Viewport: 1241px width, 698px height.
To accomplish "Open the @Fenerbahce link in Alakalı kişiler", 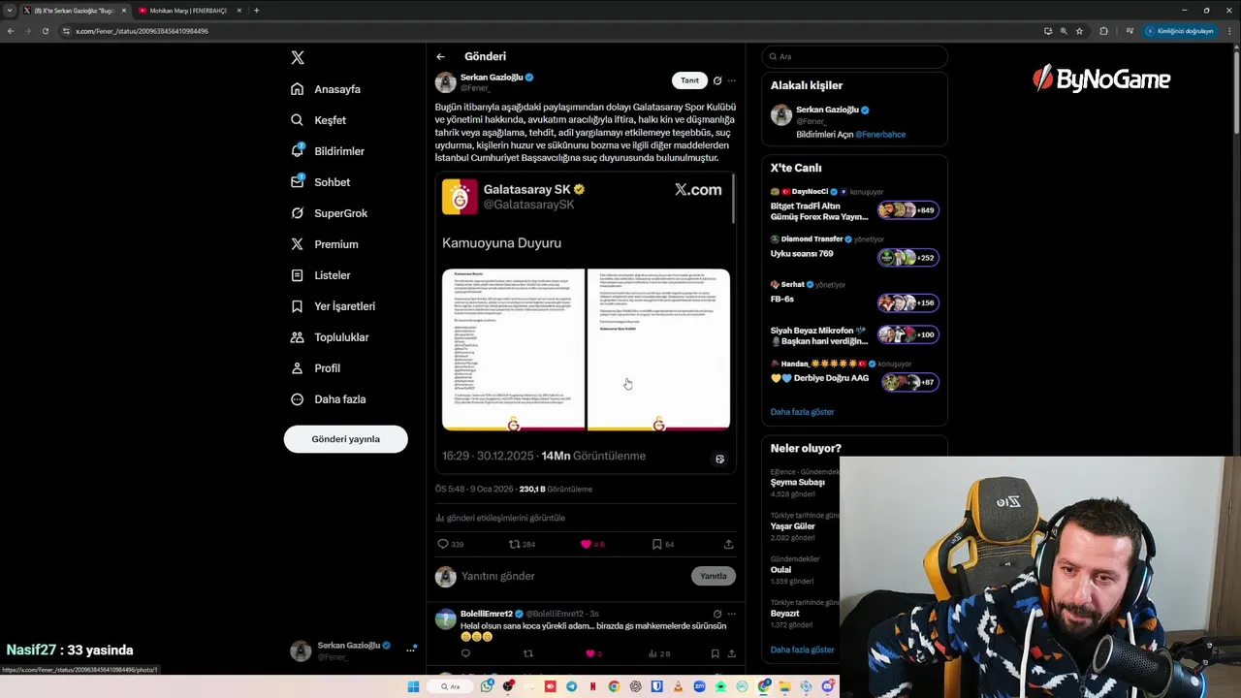I will pos(880,135).
